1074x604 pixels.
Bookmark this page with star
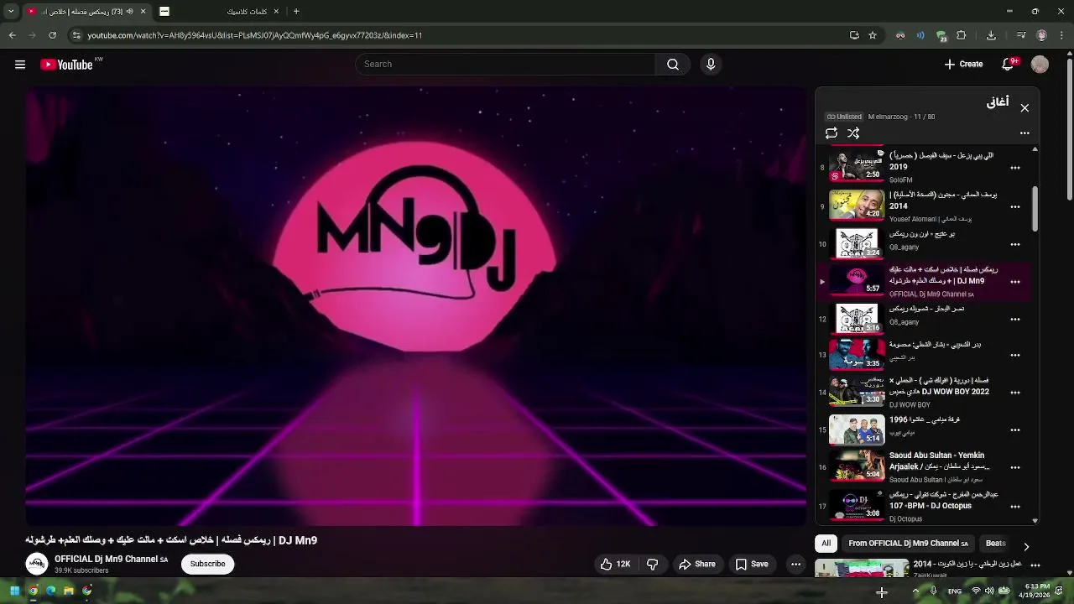coord(873,35)
